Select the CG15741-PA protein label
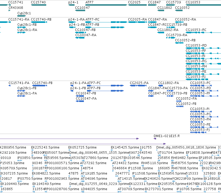This screenshot has height=193, width=221. [19, 83]
